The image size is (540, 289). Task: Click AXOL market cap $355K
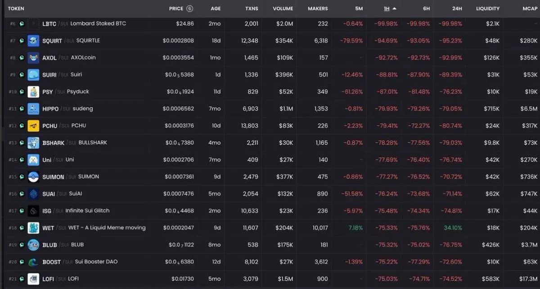coord(529,58)
